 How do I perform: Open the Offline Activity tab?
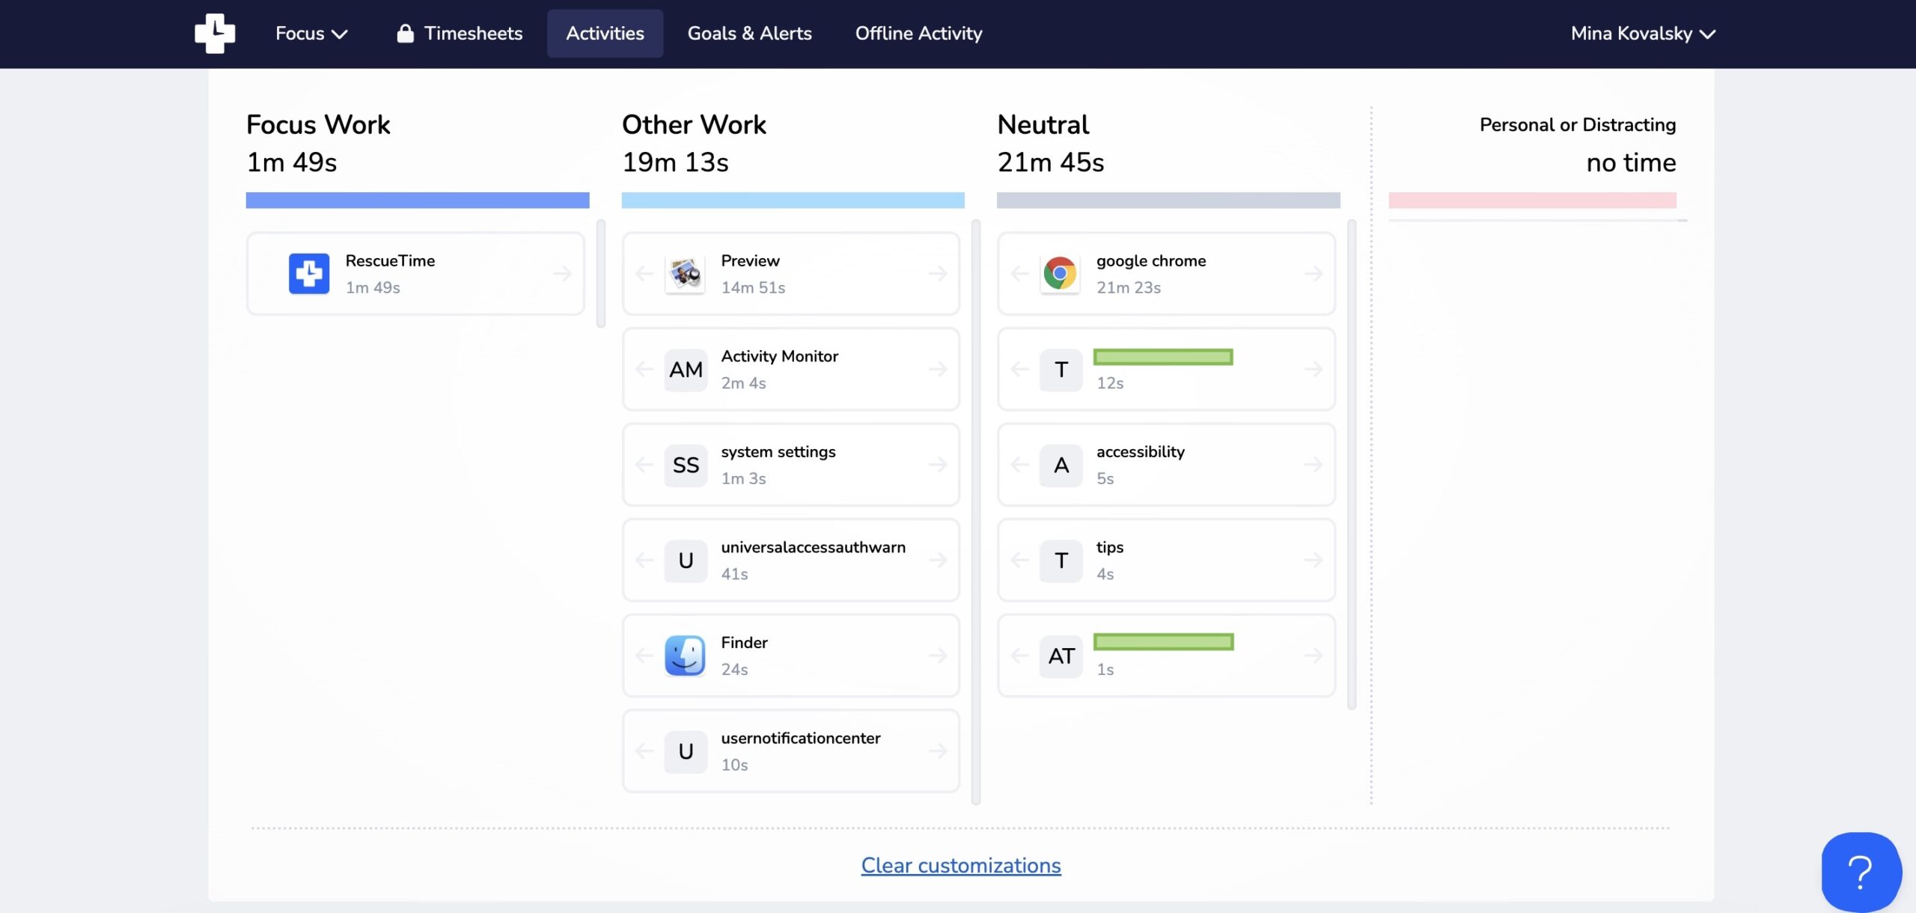(918, 33)
